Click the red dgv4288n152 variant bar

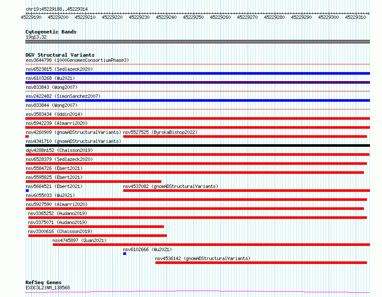[197, 155]
